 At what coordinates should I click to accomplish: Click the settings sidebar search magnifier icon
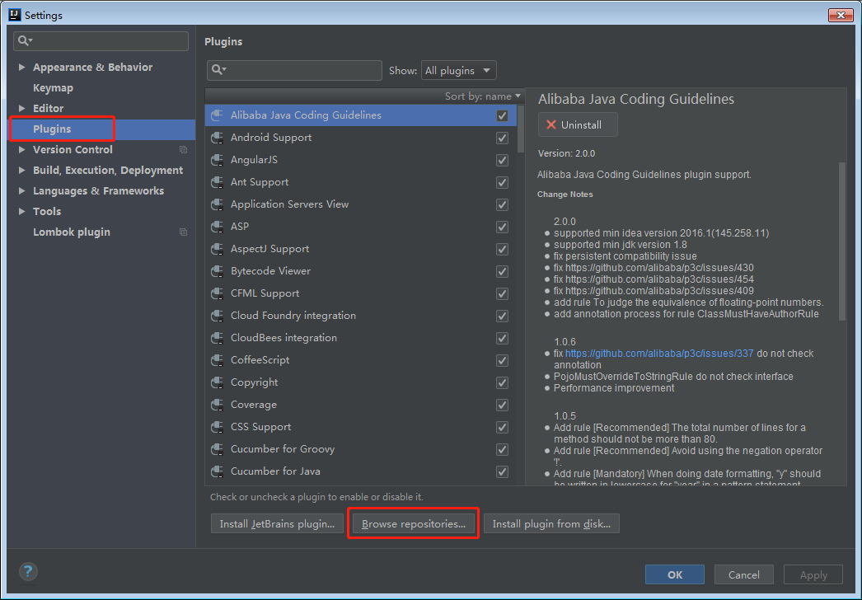[x=25, y=40]
